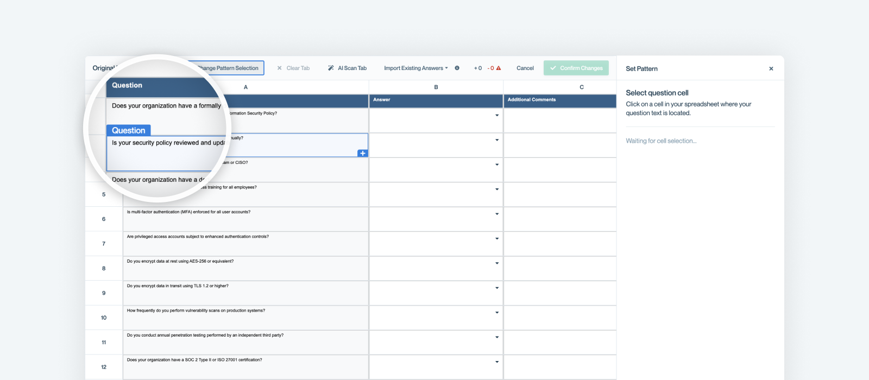869x380 pixels.
Task: Click the checkmark icon in Confirm Changes
Action: click(553, 68)
